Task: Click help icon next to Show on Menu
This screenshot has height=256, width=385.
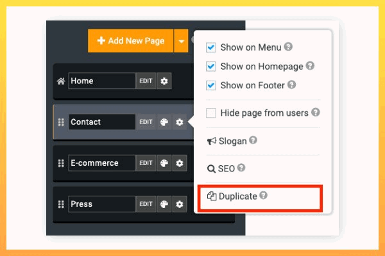Action: point(288,47)
